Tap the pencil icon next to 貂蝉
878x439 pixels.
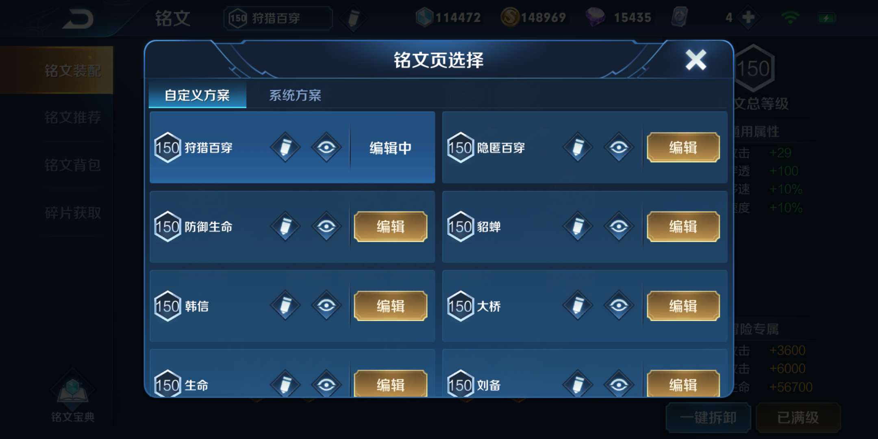(x=578, y=226)
